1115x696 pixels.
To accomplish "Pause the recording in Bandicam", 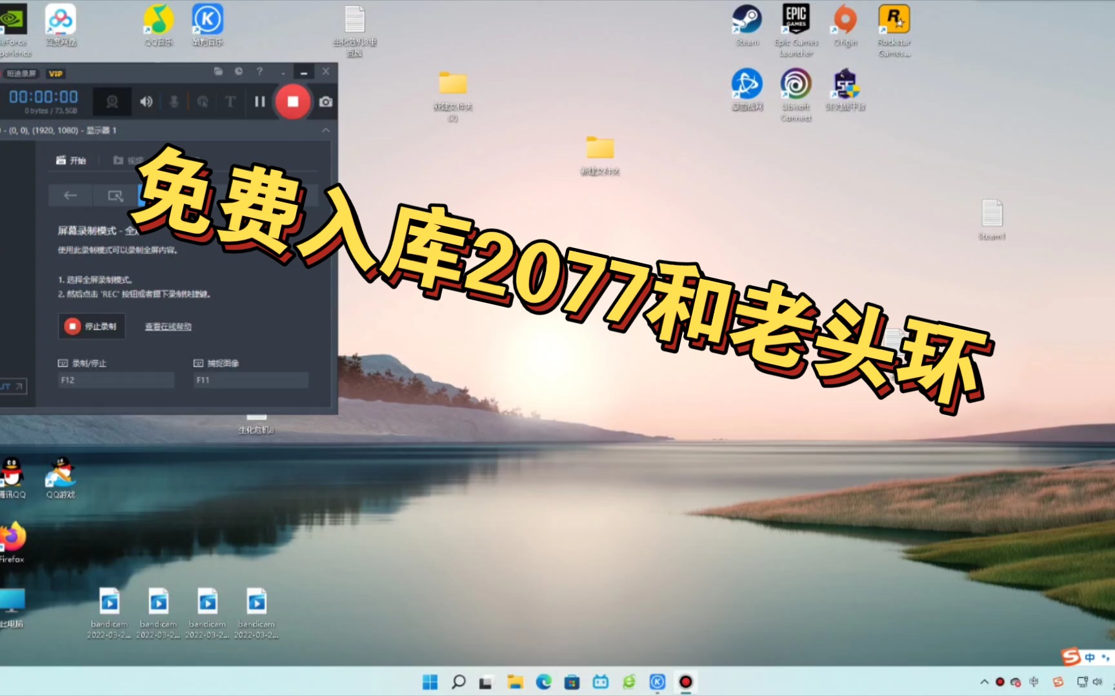I will 260,101.
